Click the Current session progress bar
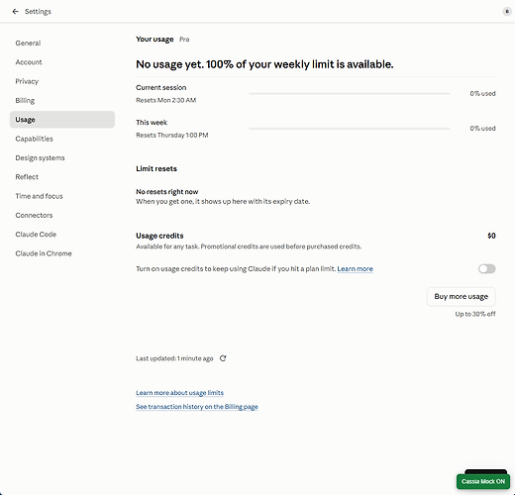This screenshot has width=515, height=495. click(x=350, y=94)
